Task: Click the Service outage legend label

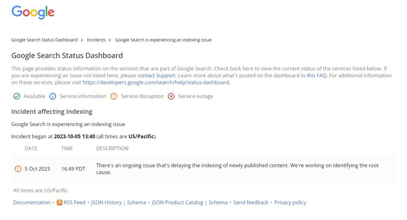Action: 196,96
